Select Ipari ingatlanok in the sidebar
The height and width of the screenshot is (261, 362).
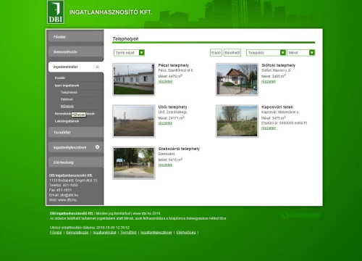tap(67, 86)
